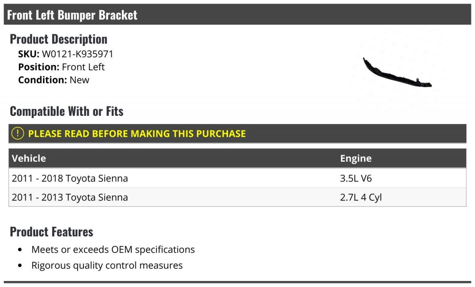
Task: Click the Condition "New" value
Action: point(80,80)
